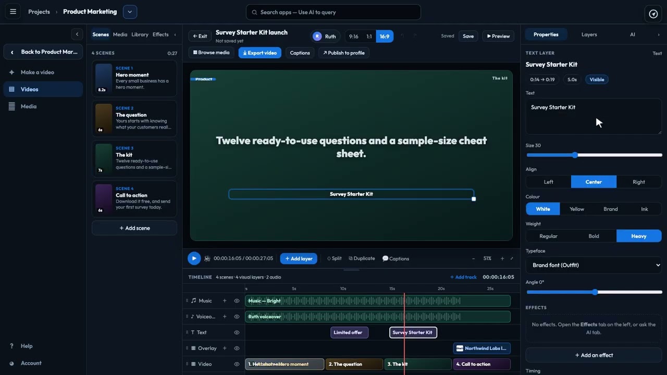Duplicate the selected layer

click(x=362, y=258)
